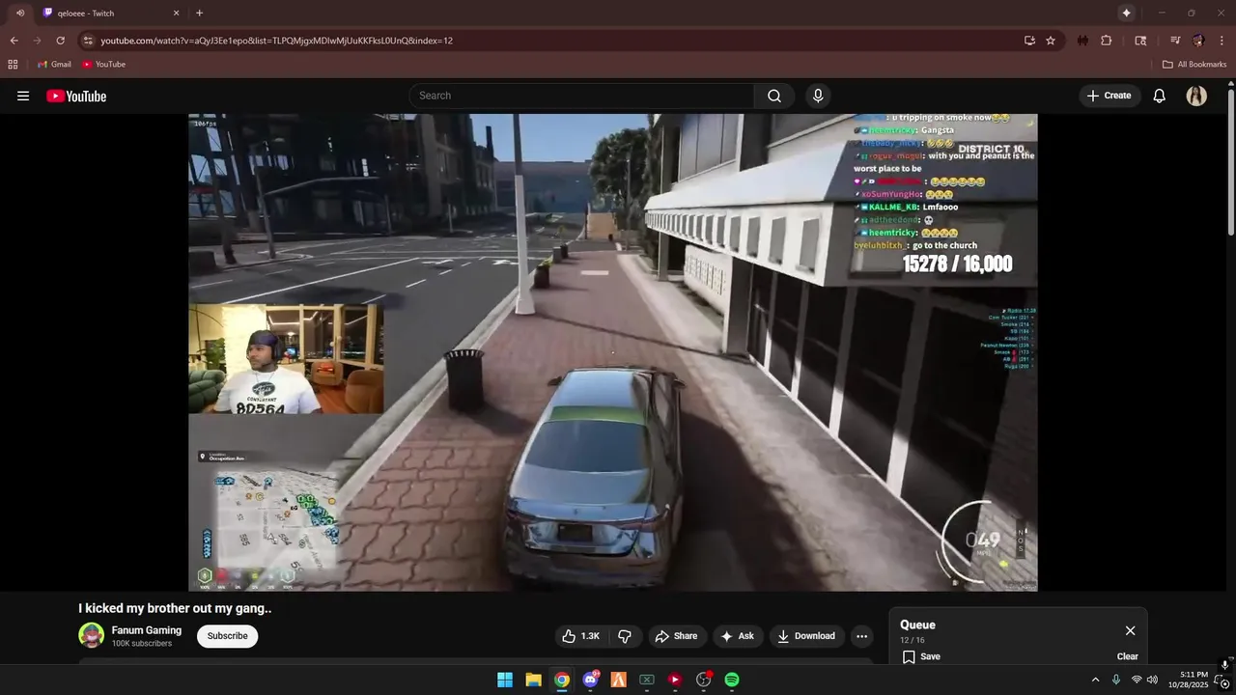Open Chrome extensions puzzle icon

1107,41
